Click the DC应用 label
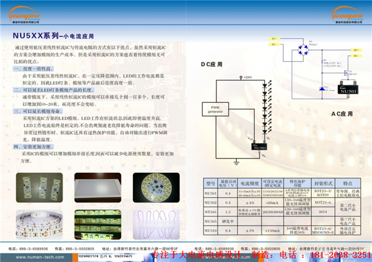This screenshot has height=262, width=372. [x=211, y=64]
